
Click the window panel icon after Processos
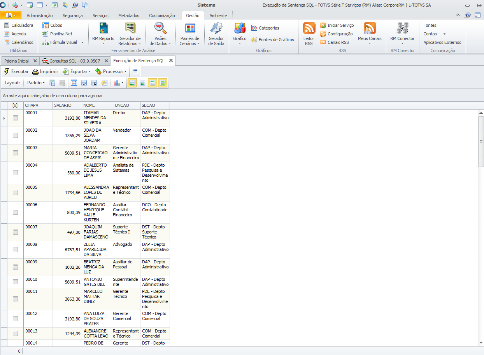pos(135,71)
